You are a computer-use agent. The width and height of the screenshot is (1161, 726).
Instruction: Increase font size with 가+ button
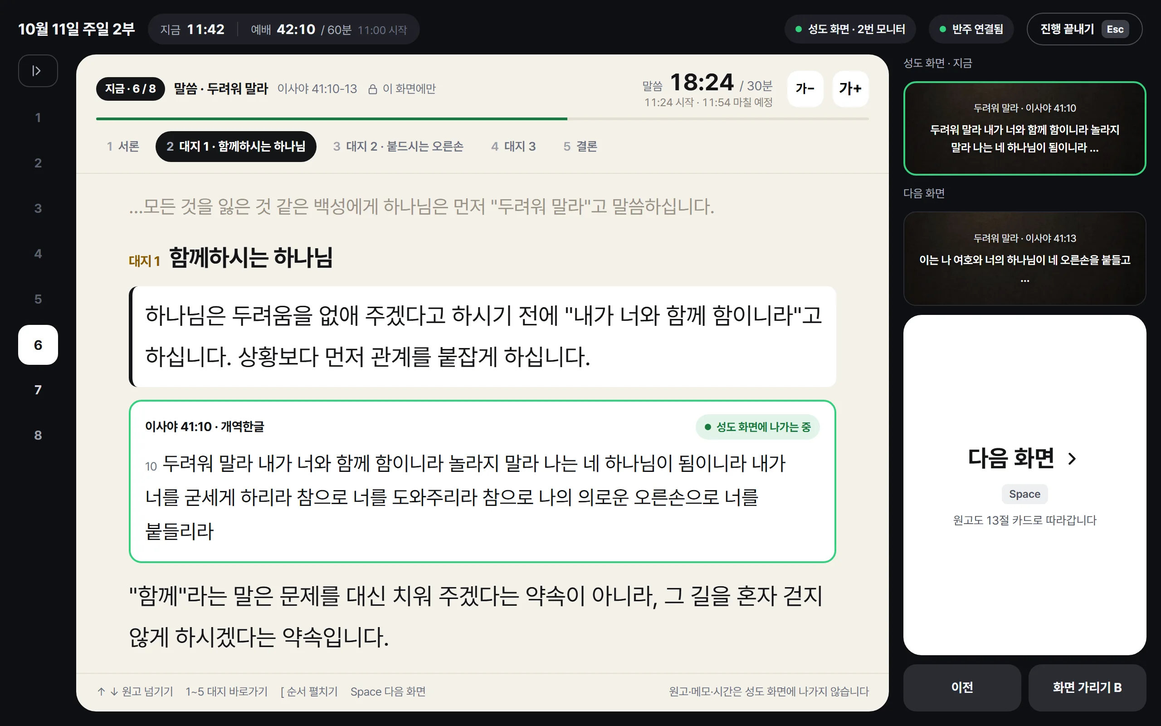click(850, 88)
